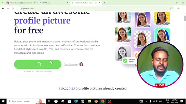Click the 510,279,450 counter text

(x=68, y=88)
